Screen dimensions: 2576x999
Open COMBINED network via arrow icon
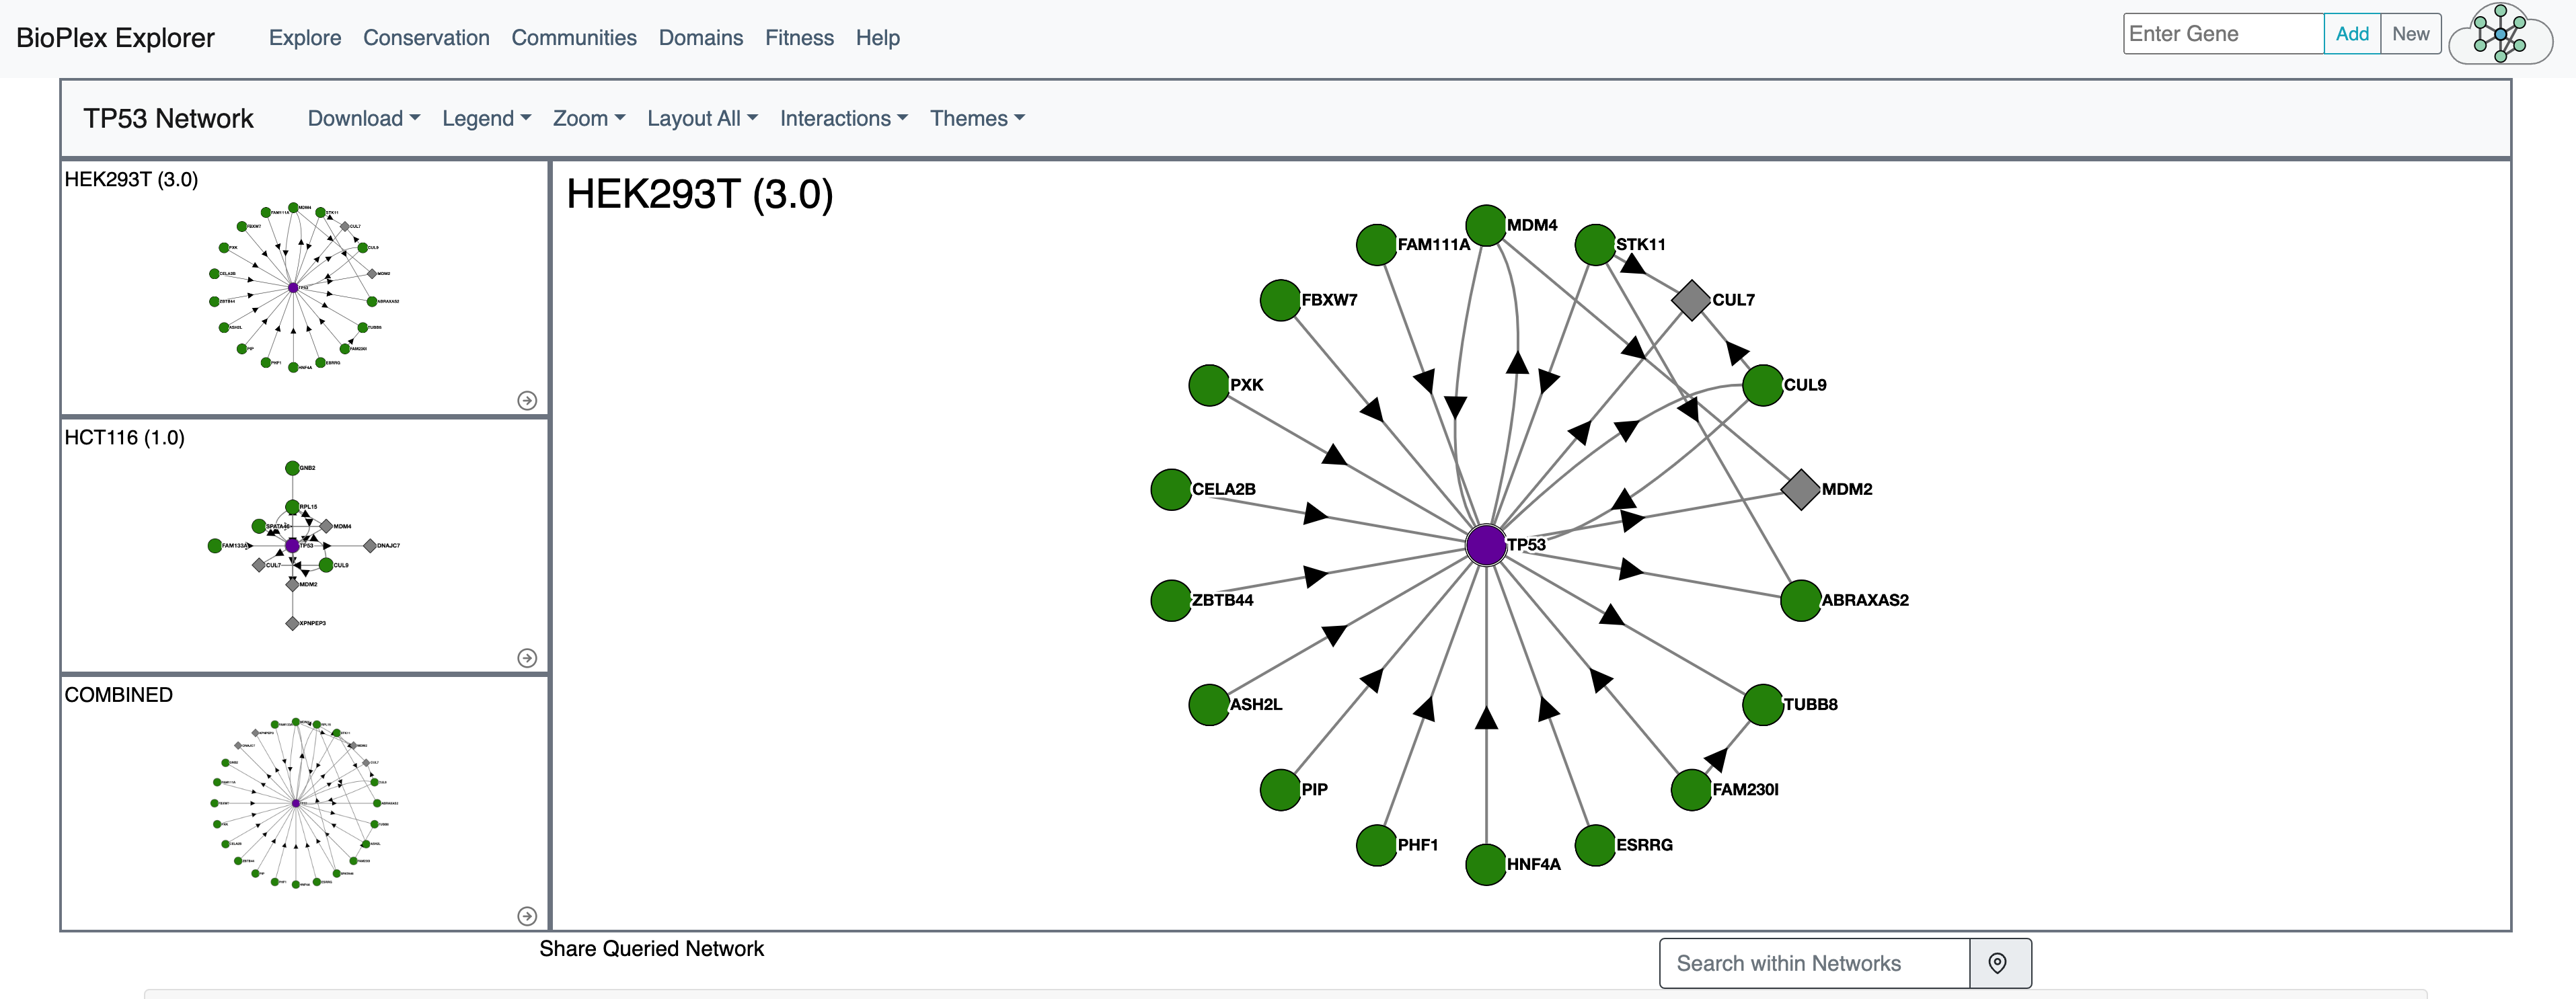pyautogui.click(x=527, y=916)
